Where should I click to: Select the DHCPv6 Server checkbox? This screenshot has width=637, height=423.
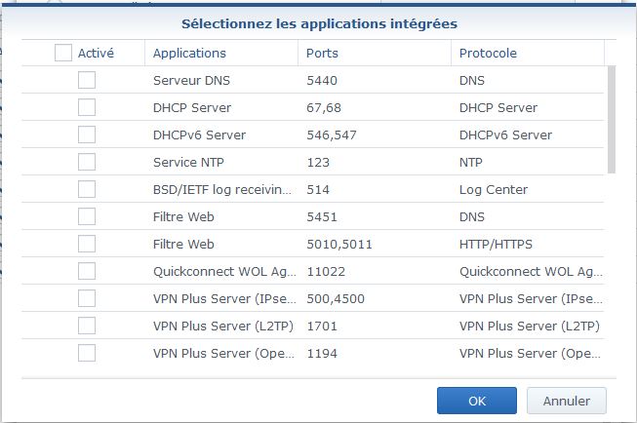tap(87, 135)
